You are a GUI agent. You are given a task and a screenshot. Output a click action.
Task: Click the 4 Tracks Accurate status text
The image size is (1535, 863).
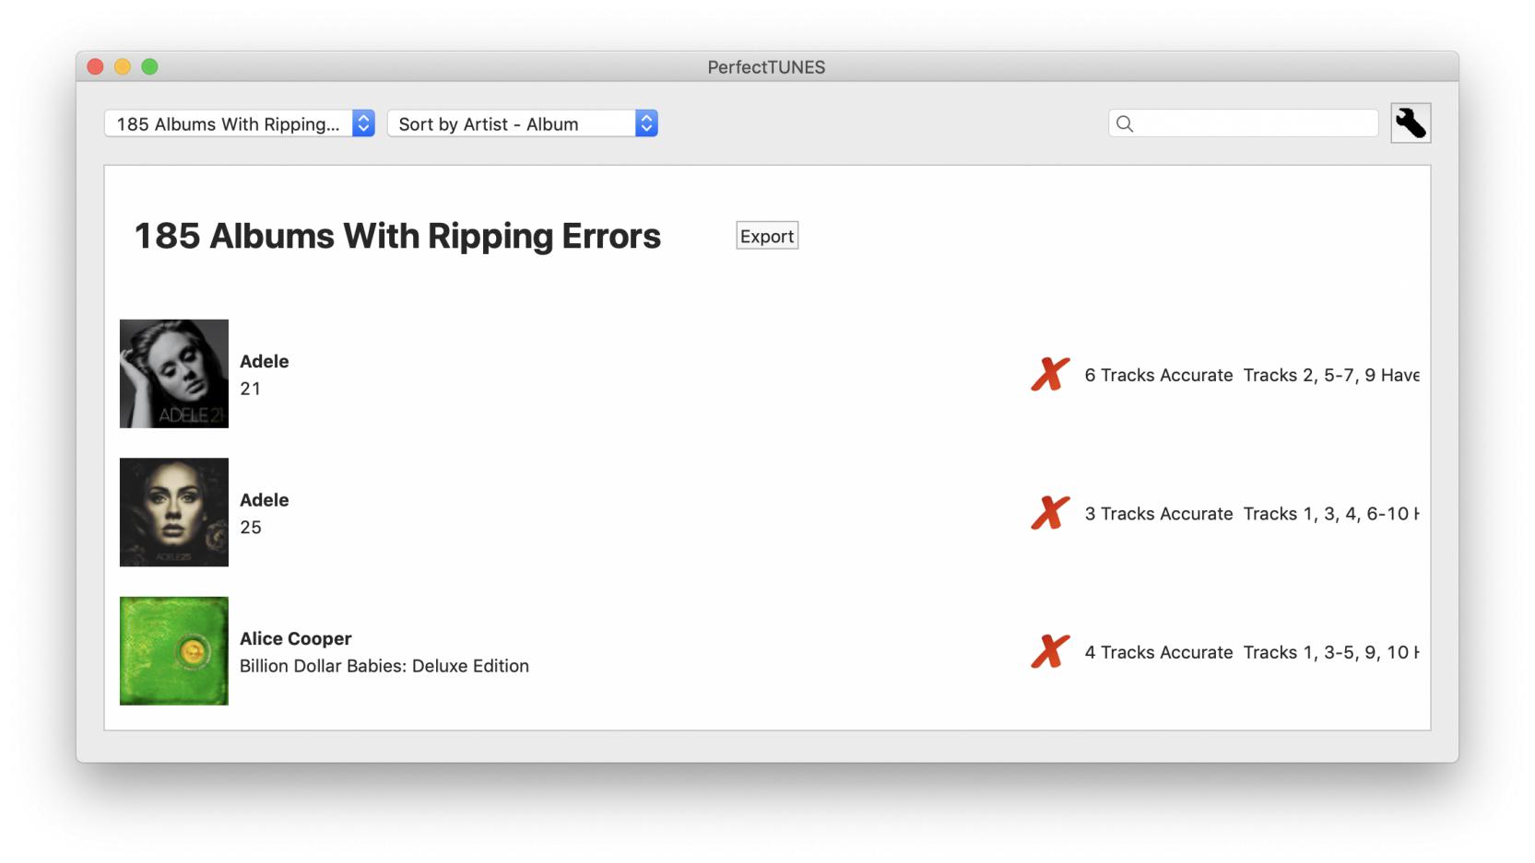[x=1158, y=652]
